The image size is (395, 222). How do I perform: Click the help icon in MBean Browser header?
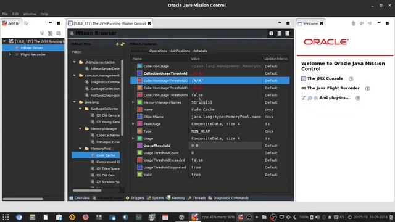271,33
